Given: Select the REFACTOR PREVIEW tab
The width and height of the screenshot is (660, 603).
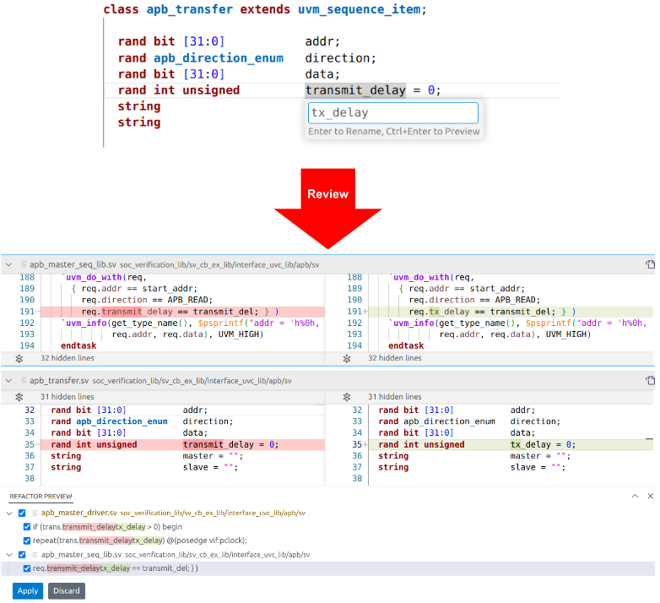Looking at the screenshot, I should click(x=41, y=497).
